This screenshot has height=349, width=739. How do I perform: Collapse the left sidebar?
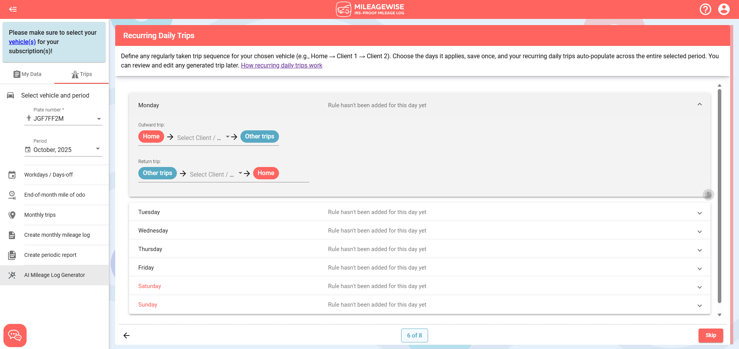[13, 9]
